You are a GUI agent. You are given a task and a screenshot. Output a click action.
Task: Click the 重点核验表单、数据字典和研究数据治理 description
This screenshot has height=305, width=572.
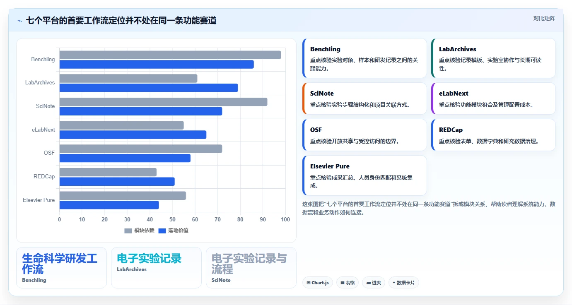point(490,141)
